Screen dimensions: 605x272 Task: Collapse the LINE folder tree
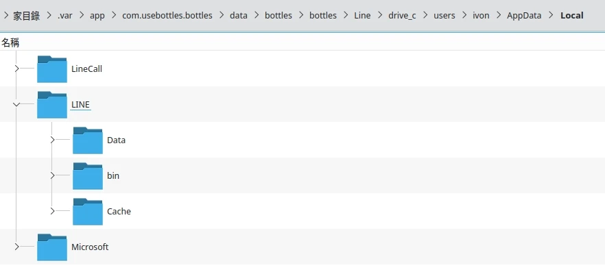[16, 104]
